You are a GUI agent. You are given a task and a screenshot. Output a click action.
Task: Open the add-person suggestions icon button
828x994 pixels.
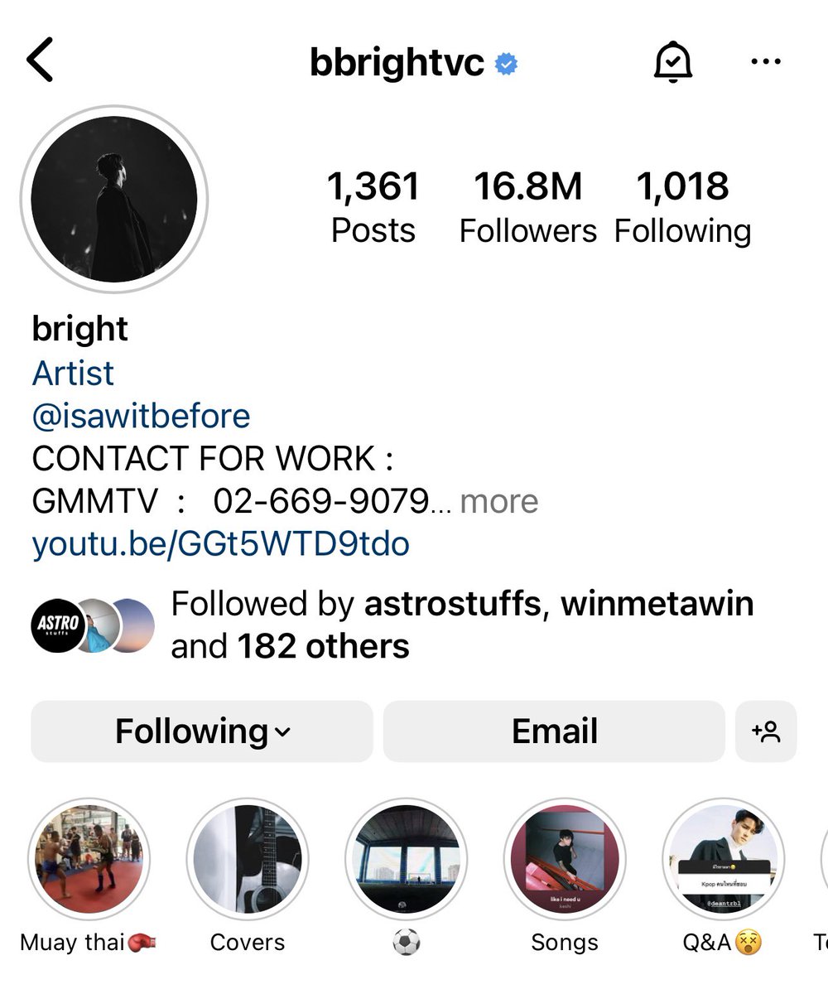(x=766, y=731)
